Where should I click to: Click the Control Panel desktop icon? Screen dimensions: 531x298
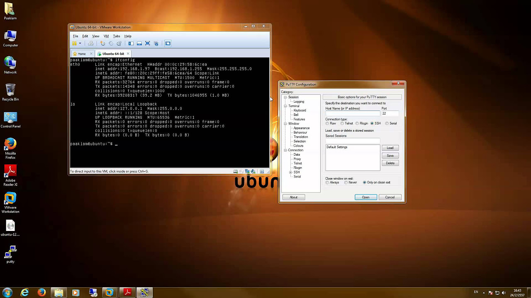(x=10, y=120)
